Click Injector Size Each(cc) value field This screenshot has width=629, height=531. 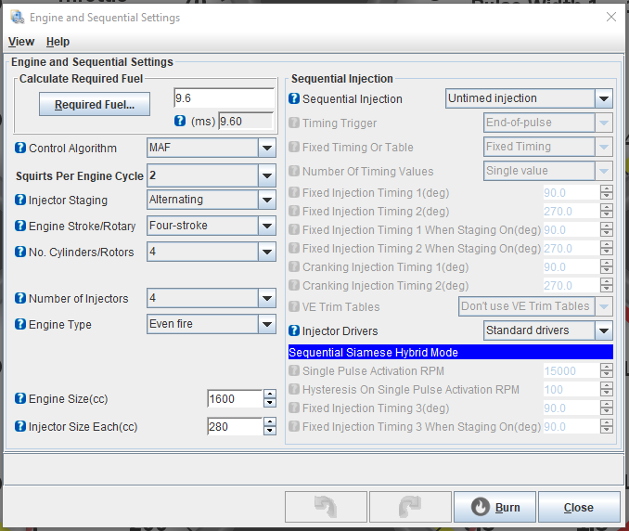pos(235,426)
